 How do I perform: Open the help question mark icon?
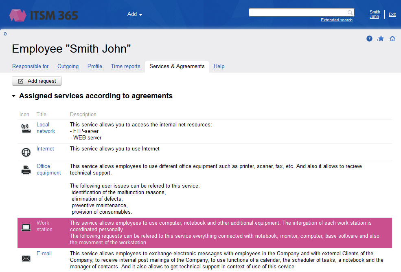coord(369,39)
